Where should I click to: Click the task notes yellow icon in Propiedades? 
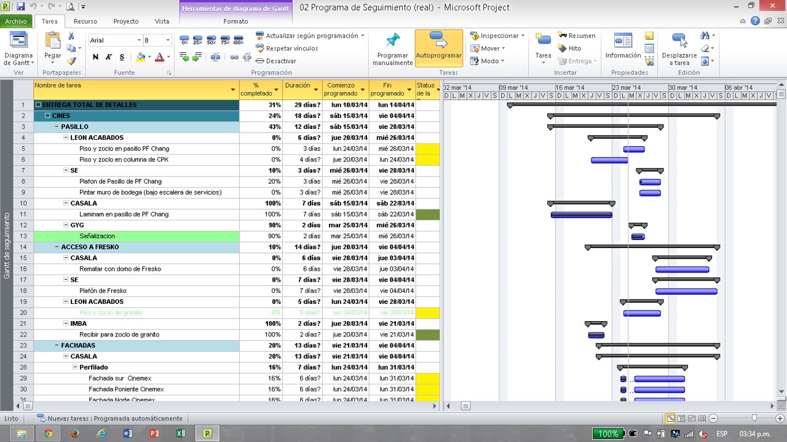649,36
